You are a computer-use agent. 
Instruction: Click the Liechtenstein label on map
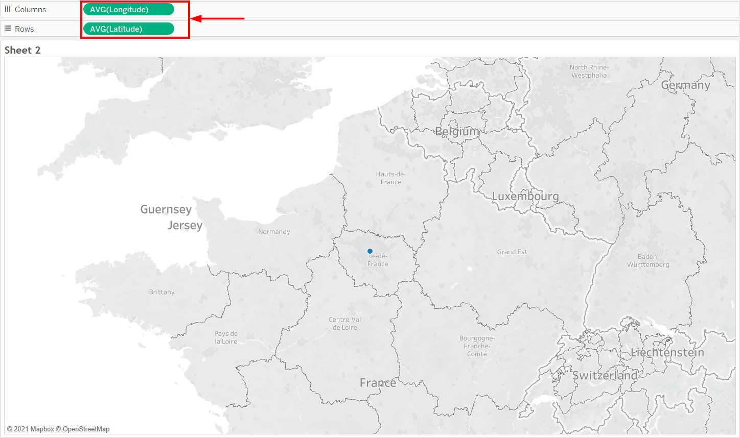point(667,353)
